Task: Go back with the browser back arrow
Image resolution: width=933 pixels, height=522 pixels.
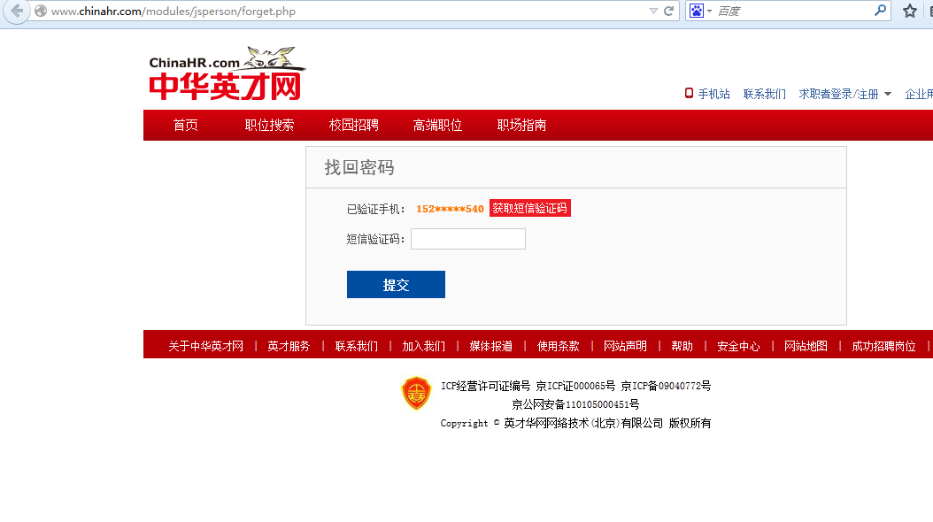Action: (x=17, y=11)
